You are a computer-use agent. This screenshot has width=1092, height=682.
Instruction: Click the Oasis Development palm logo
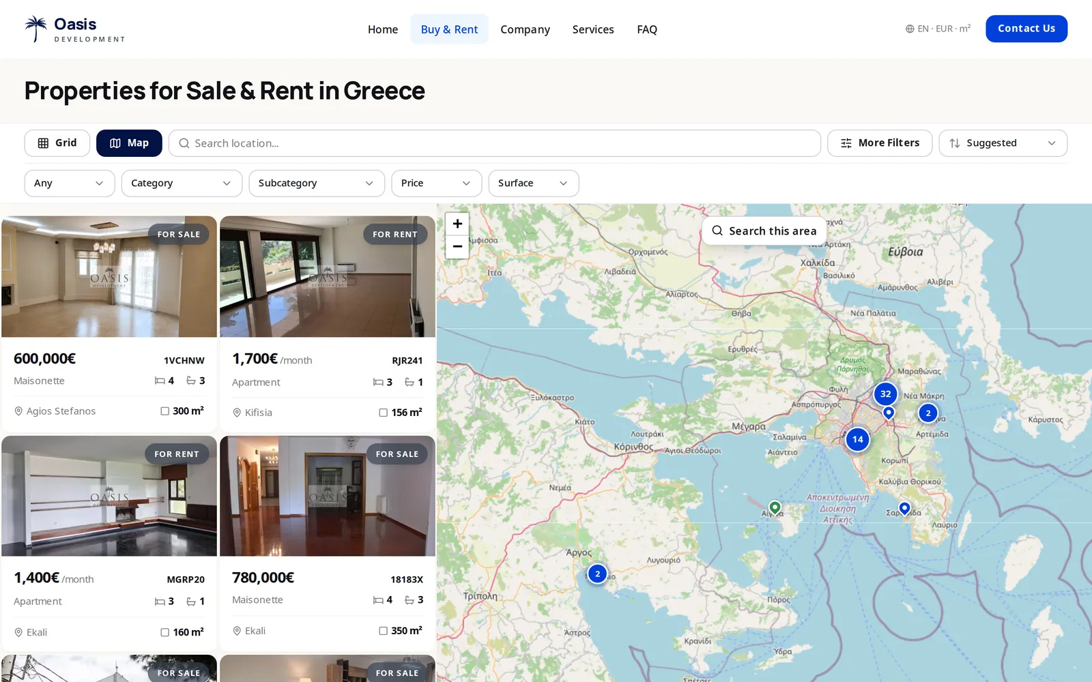74,29
